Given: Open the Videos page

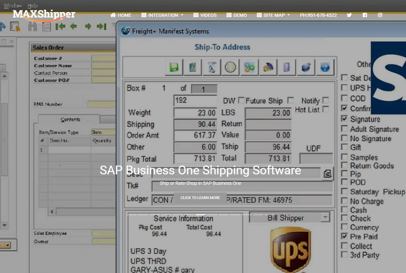Looking at the screenshot, I should 205,15.
